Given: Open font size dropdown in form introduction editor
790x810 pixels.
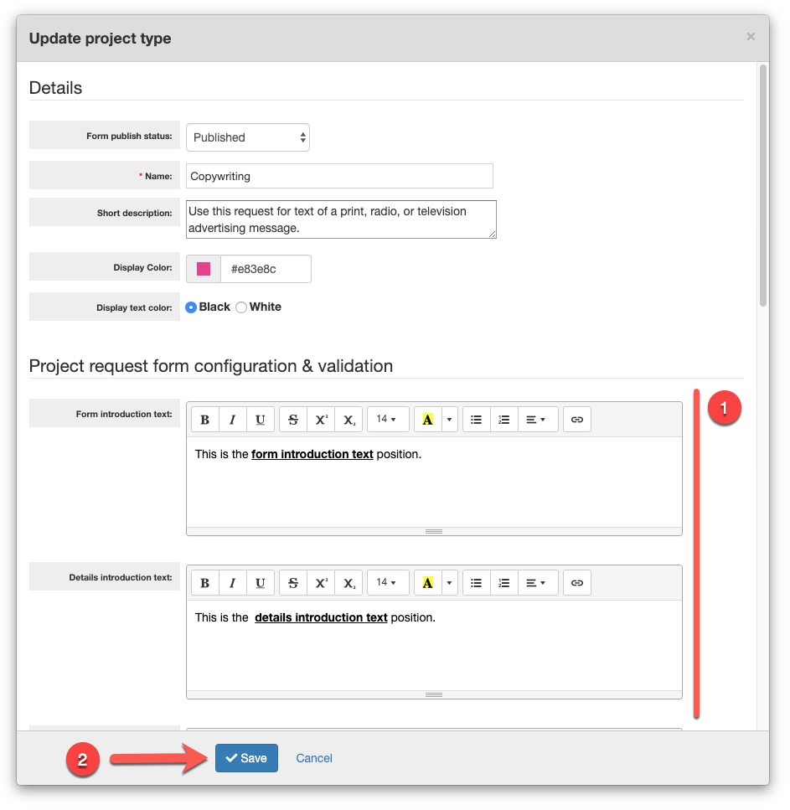Looking at the screenshot, I should pyautogui.click(x=388, y=420).
